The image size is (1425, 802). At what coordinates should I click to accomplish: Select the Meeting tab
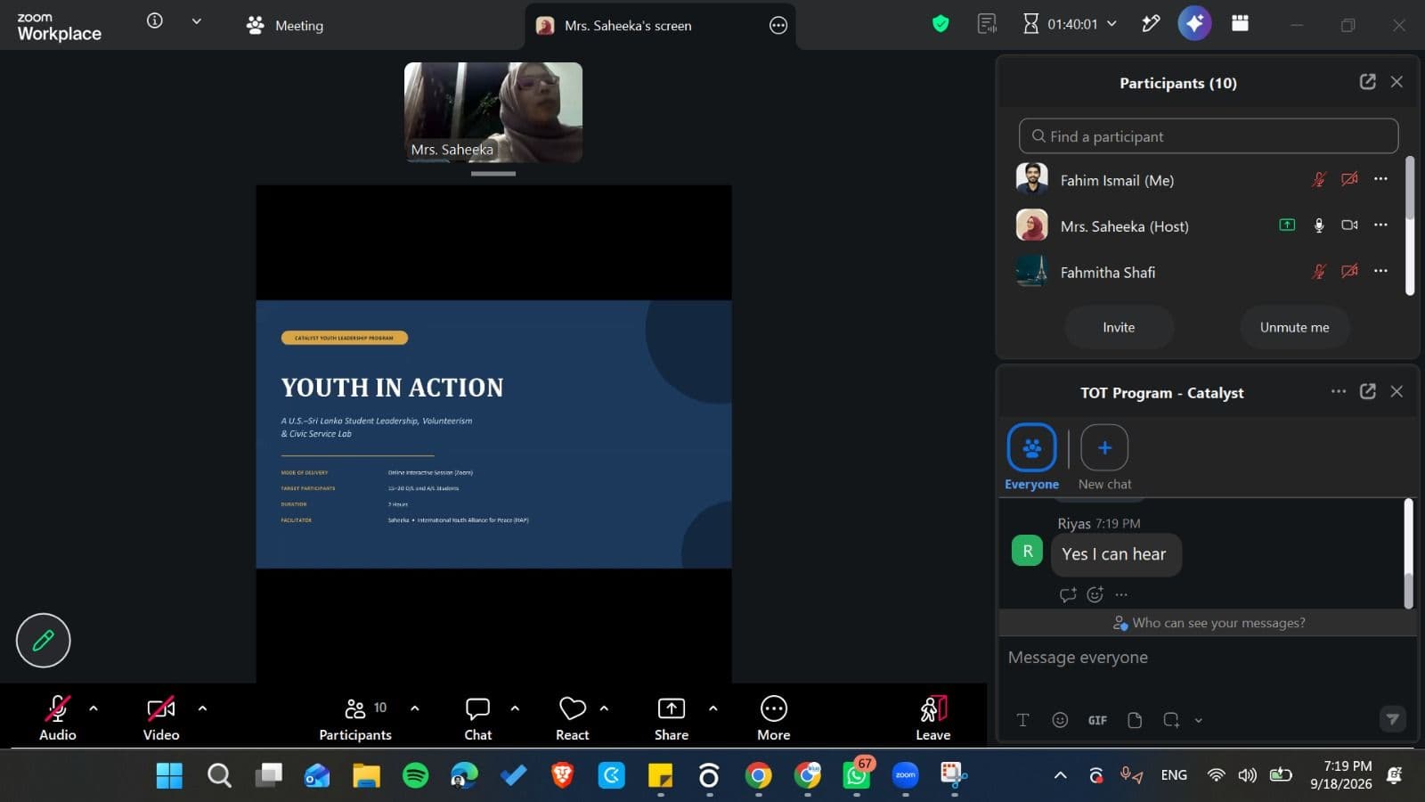click(285, 26)
